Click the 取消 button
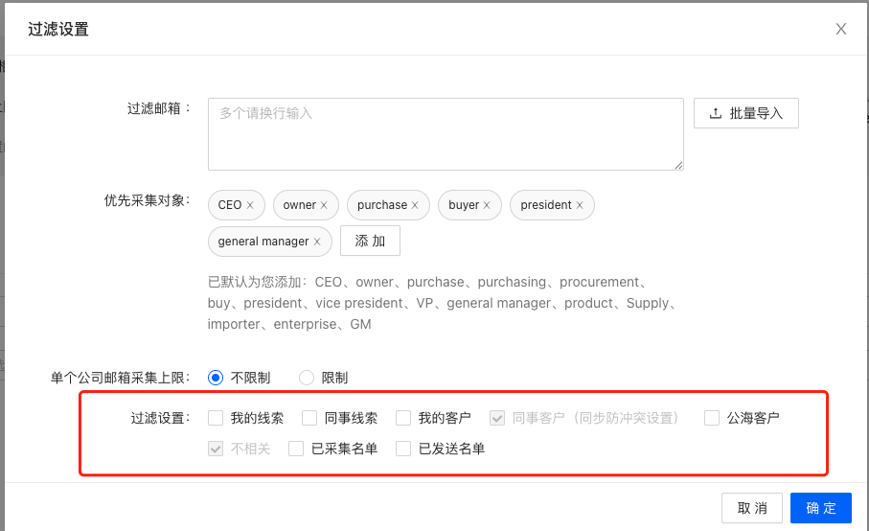 752,508
